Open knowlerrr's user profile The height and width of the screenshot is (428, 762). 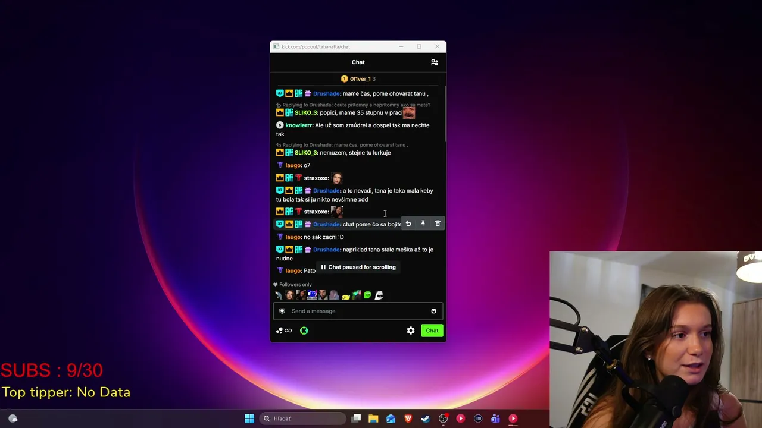[299, 125]
